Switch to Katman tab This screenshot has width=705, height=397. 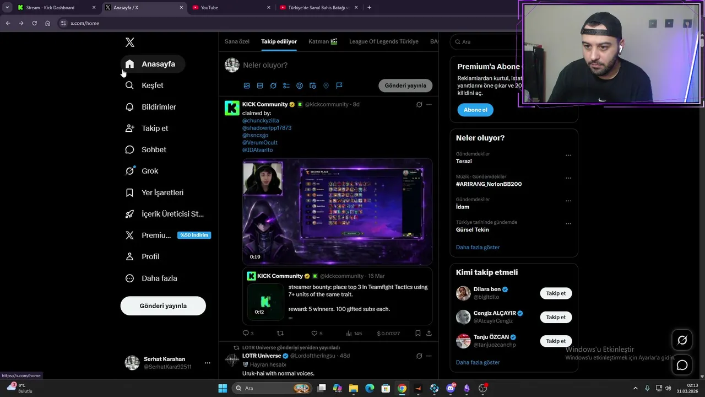323,41
